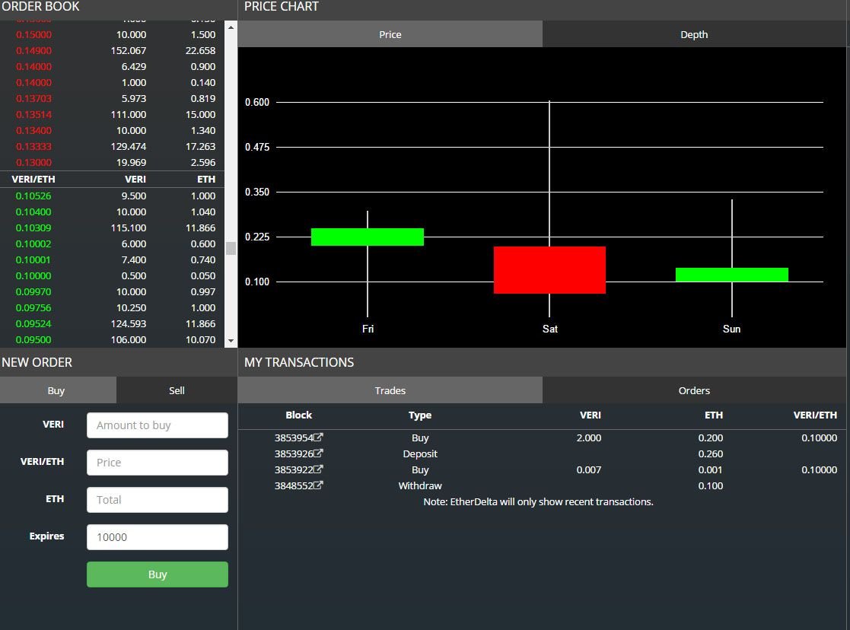Open block link 3853954

(294, 437)
